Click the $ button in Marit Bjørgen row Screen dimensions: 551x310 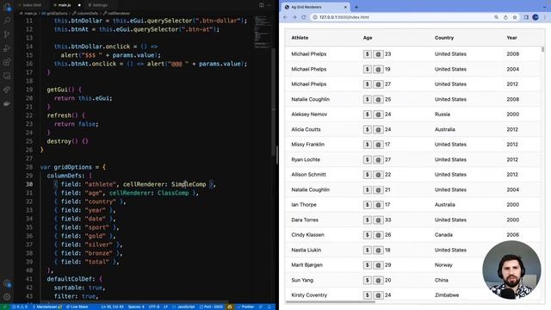click(368, 265)
